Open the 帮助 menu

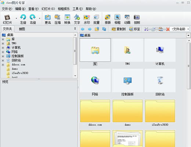[91, 9]
